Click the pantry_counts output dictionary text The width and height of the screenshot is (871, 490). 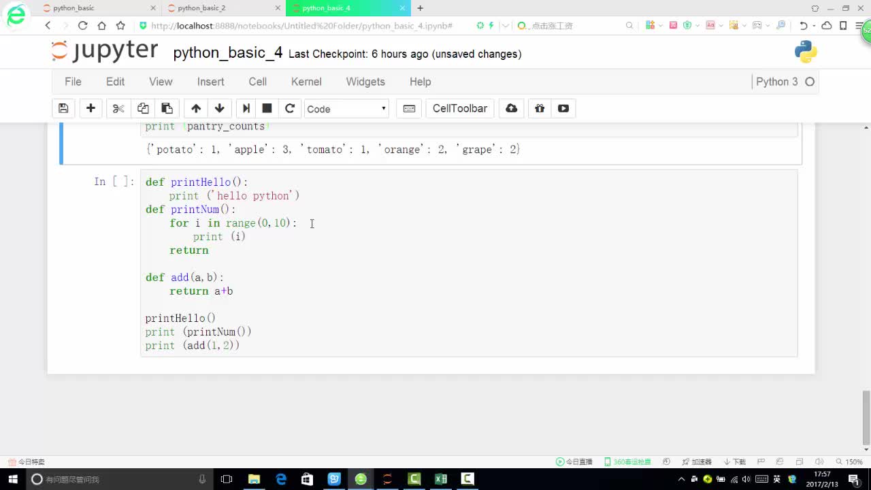point(333,149)
